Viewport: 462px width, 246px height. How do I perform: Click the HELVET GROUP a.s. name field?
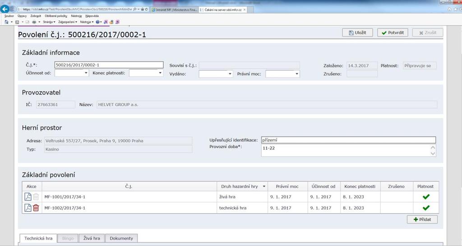tap(267, 104)
